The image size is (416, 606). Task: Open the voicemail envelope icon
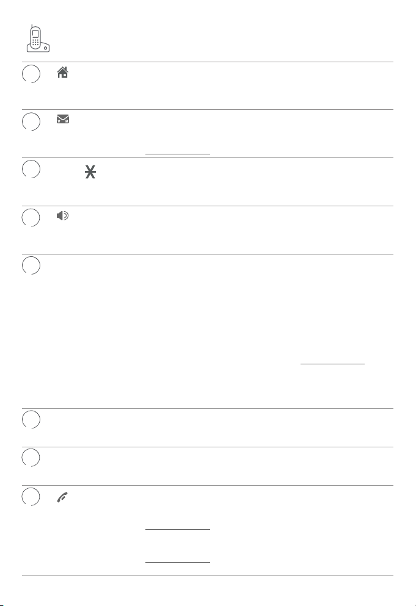pyautogui.click(x=63, y=118)
